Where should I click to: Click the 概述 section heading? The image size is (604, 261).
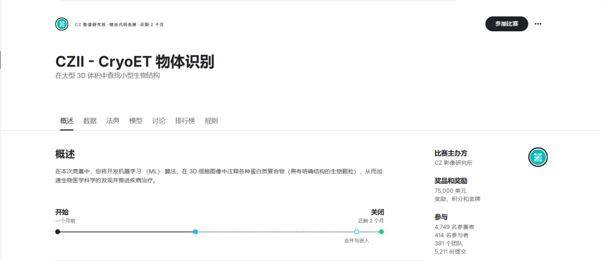click(x=65, y=154)
